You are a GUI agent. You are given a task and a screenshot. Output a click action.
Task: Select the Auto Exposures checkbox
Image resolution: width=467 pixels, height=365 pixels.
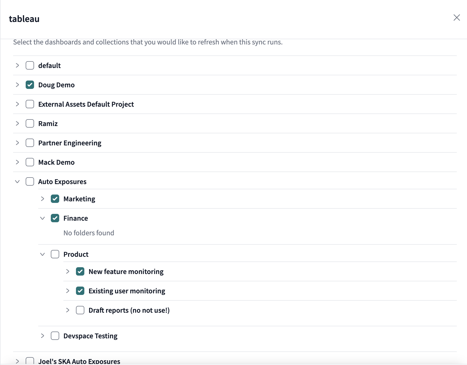point(30,181)
